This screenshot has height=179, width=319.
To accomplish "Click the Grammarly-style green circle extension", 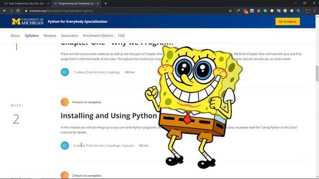I will click(265, 11).
